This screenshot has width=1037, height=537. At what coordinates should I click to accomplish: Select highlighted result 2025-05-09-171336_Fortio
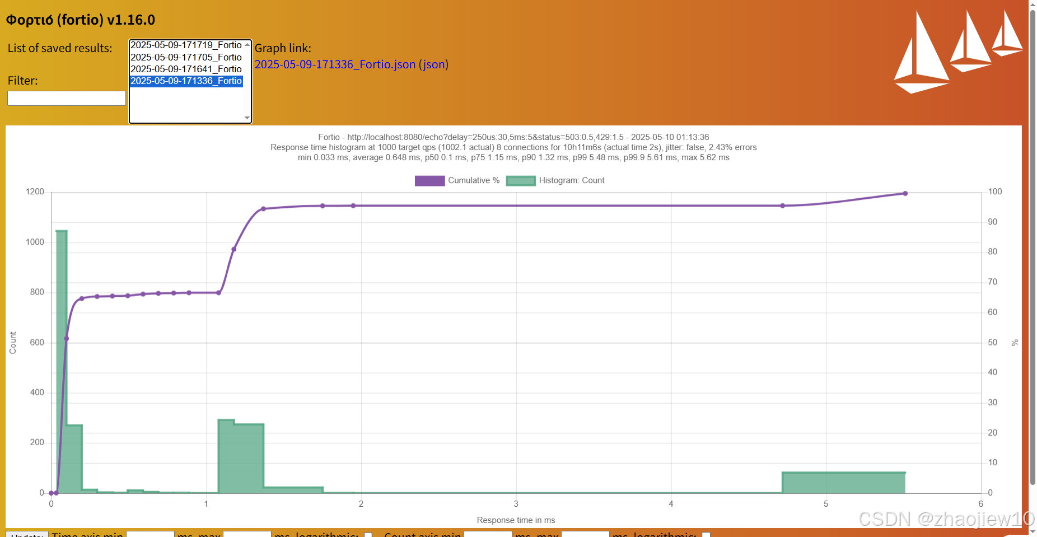186,81
